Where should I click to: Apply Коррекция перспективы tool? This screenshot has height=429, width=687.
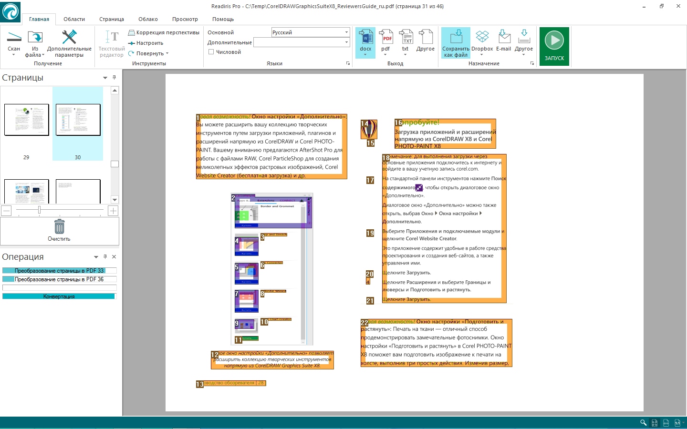(x=164, y=32)
